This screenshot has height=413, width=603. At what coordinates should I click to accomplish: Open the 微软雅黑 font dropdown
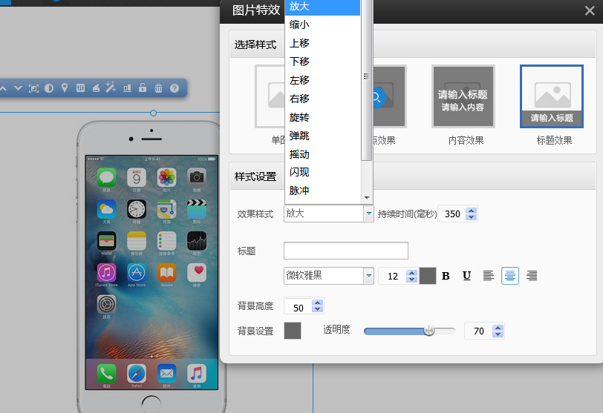pos(368,276)
